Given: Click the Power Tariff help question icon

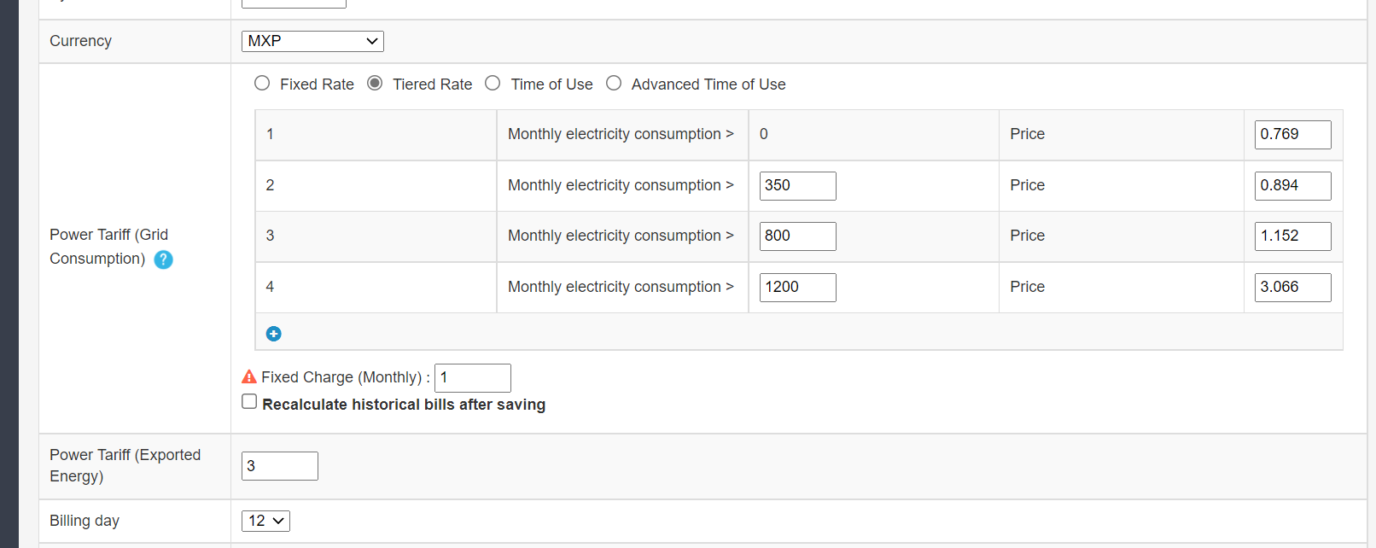Looking at the screenshot, I should pyautogui.click(x=163, y=259).
